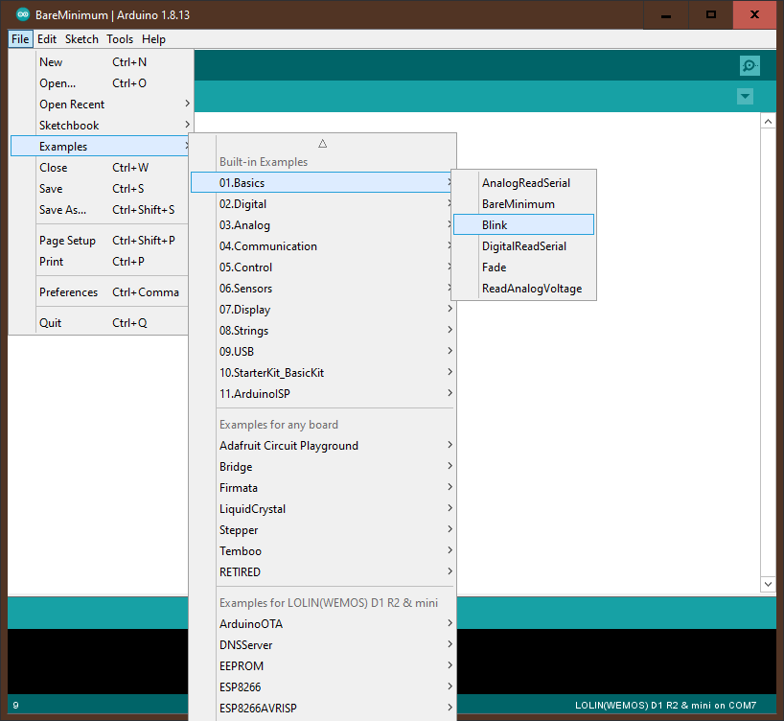This screenshot has height=721, width=784.
Task: Choose Close in File menu
Action: (x=99, y=168)
